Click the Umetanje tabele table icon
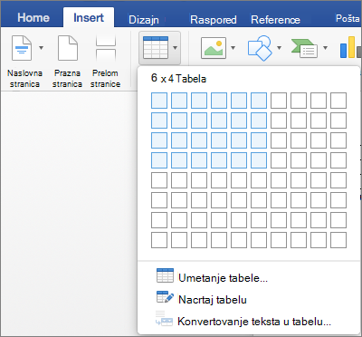Image resolution: width=362 pixels, height=337 pixels. (165, 275)
